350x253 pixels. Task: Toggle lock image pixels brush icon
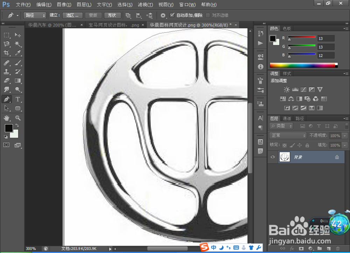point(292,145)
